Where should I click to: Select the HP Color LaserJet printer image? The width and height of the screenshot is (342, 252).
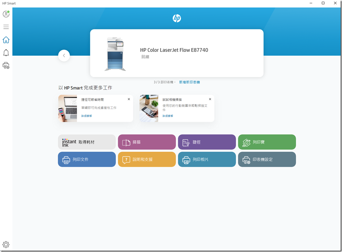pyautogui.click(x=115, y=54)
